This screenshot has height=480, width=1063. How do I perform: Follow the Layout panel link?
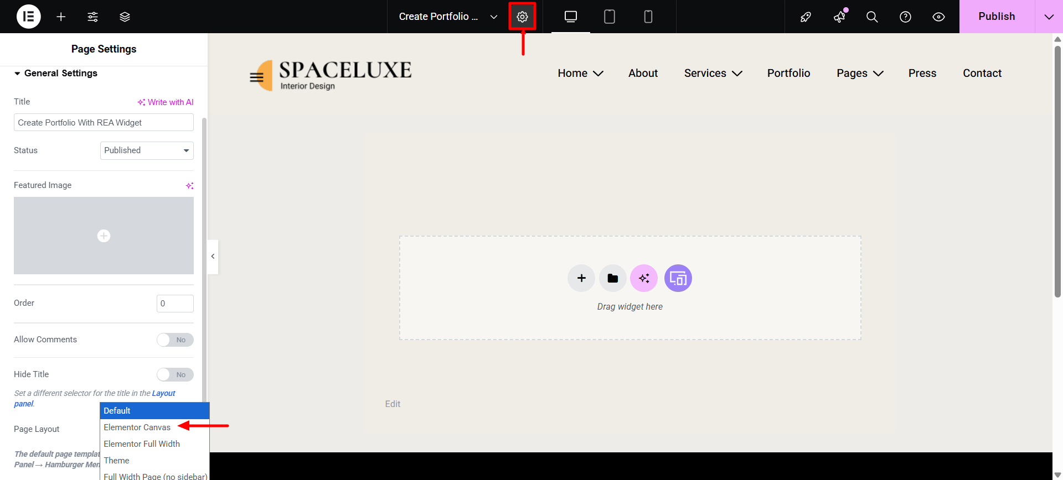coord(95,399)
